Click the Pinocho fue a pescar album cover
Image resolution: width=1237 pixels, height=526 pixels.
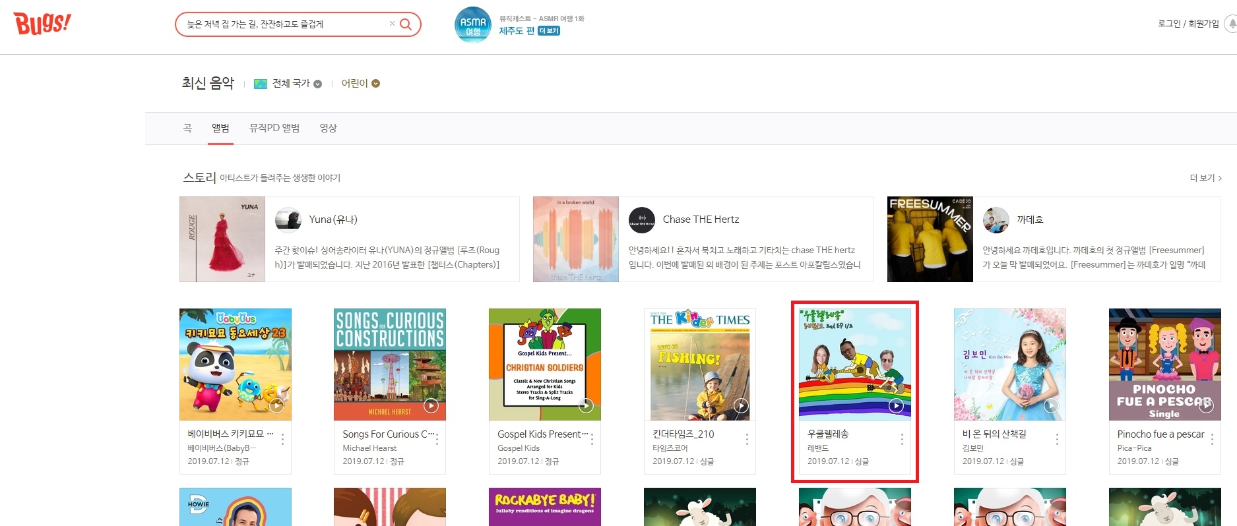click(1164, 365)
